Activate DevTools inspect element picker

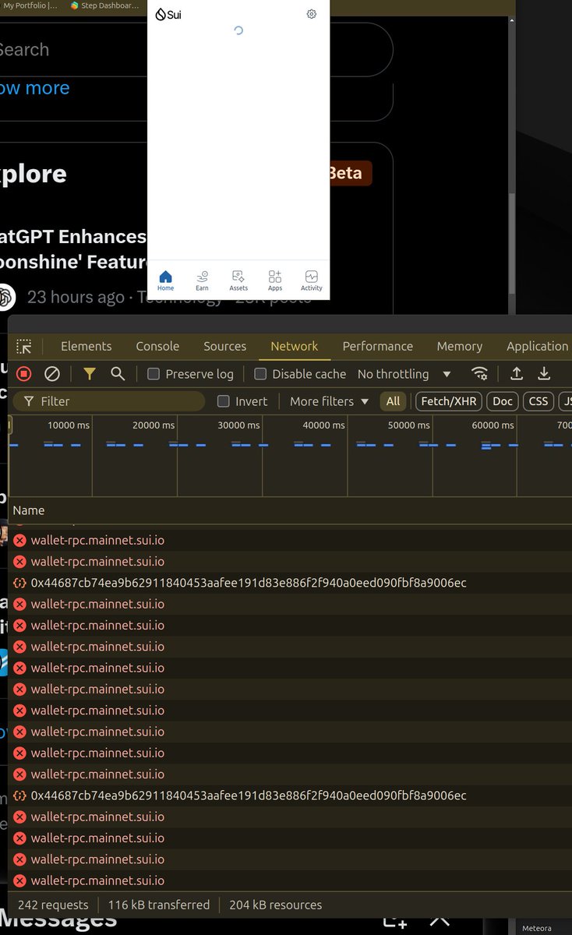(x=24, y=347)
